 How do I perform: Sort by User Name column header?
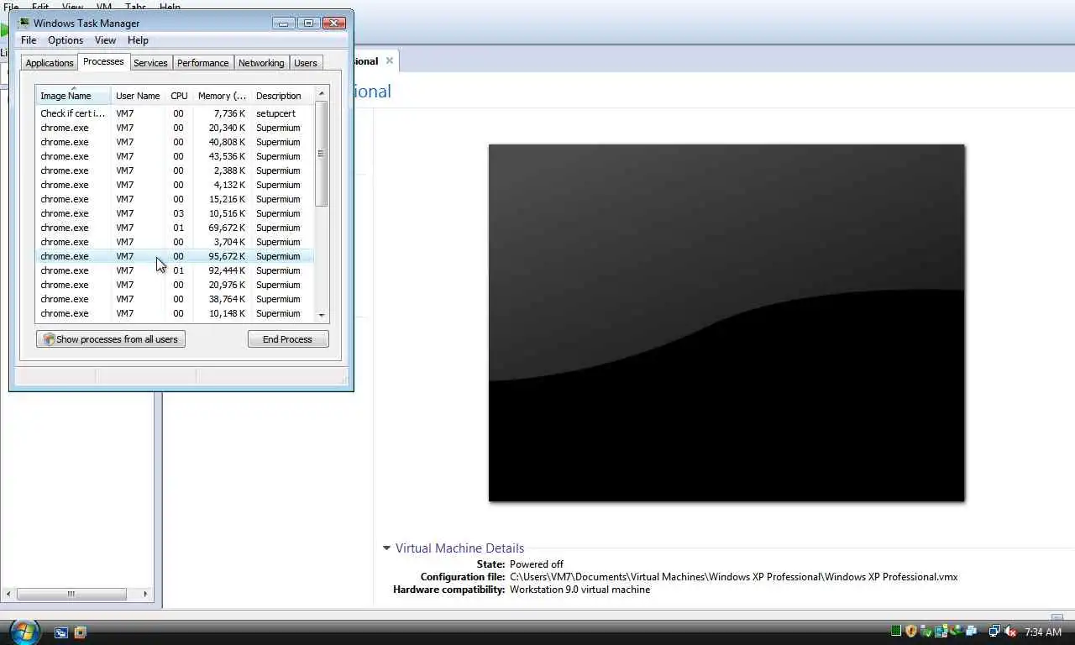click(x=138, y=96)
